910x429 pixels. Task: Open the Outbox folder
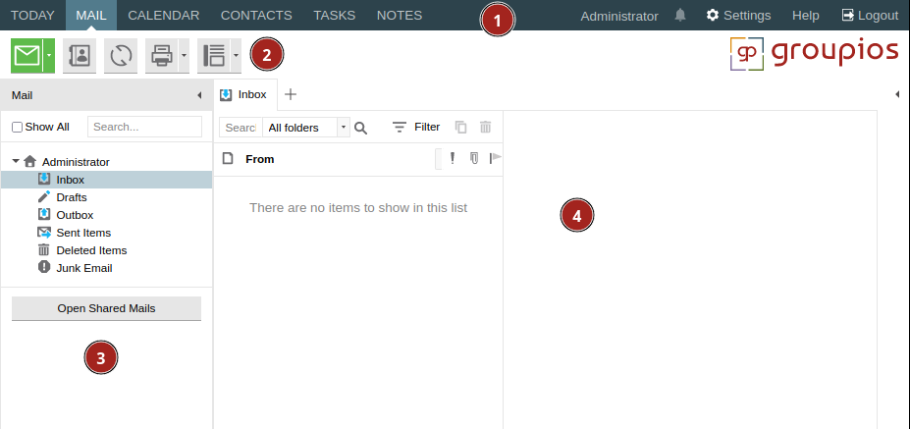(75, 215)
